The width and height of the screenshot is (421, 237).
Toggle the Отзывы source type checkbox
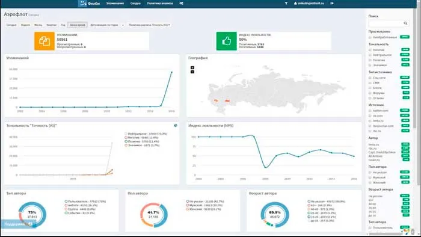370,98
